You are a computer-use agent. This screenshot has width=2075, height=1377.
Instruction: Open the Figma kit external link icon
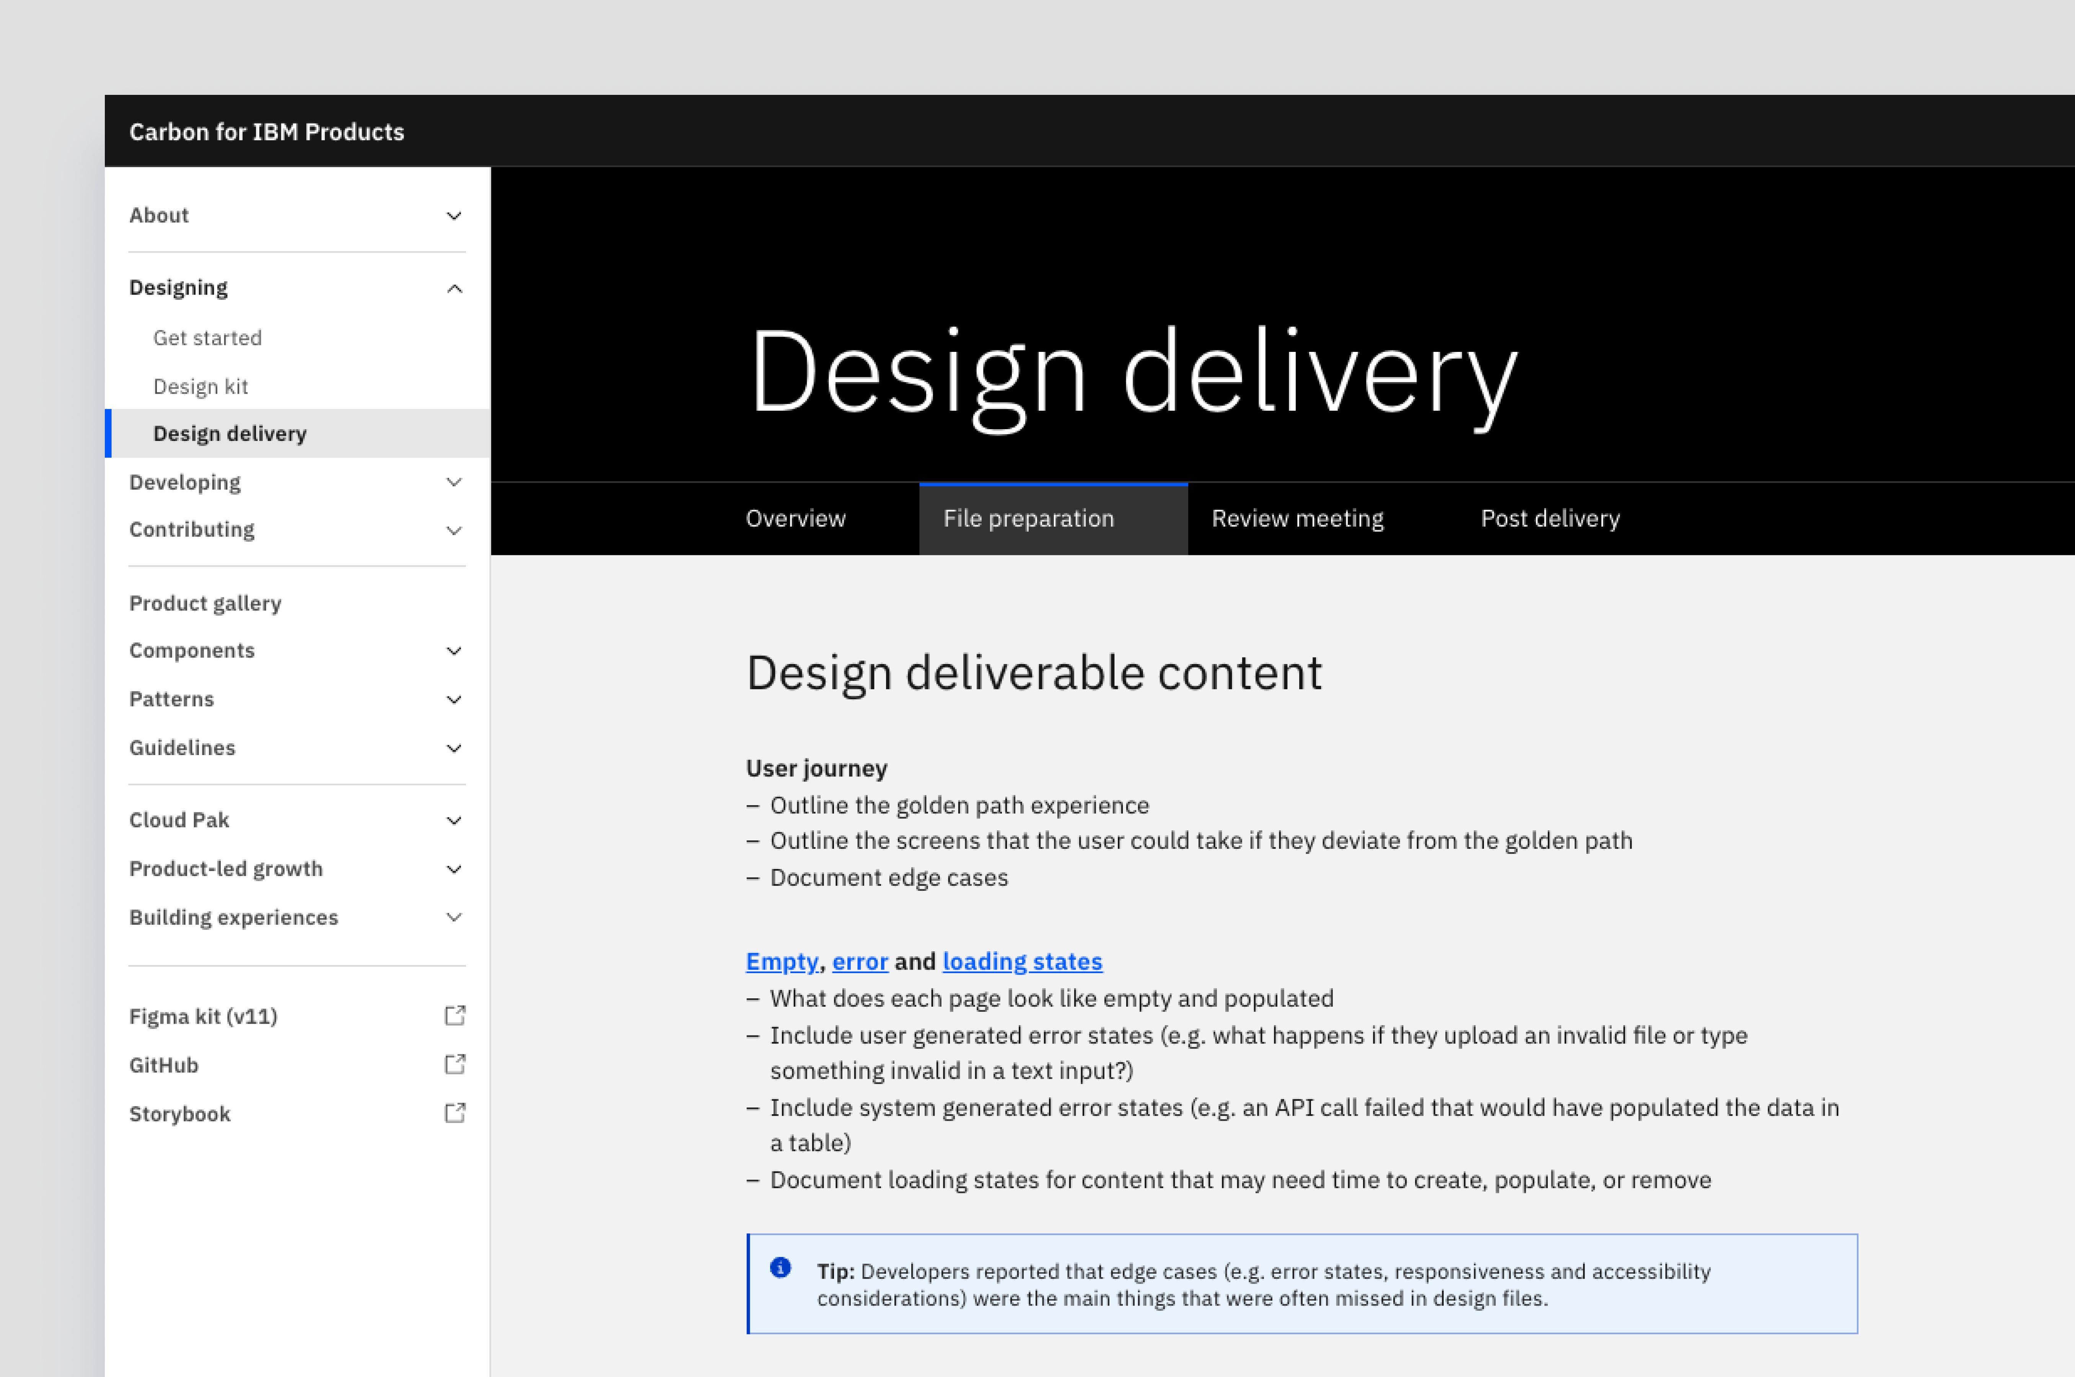point(455,1016)
